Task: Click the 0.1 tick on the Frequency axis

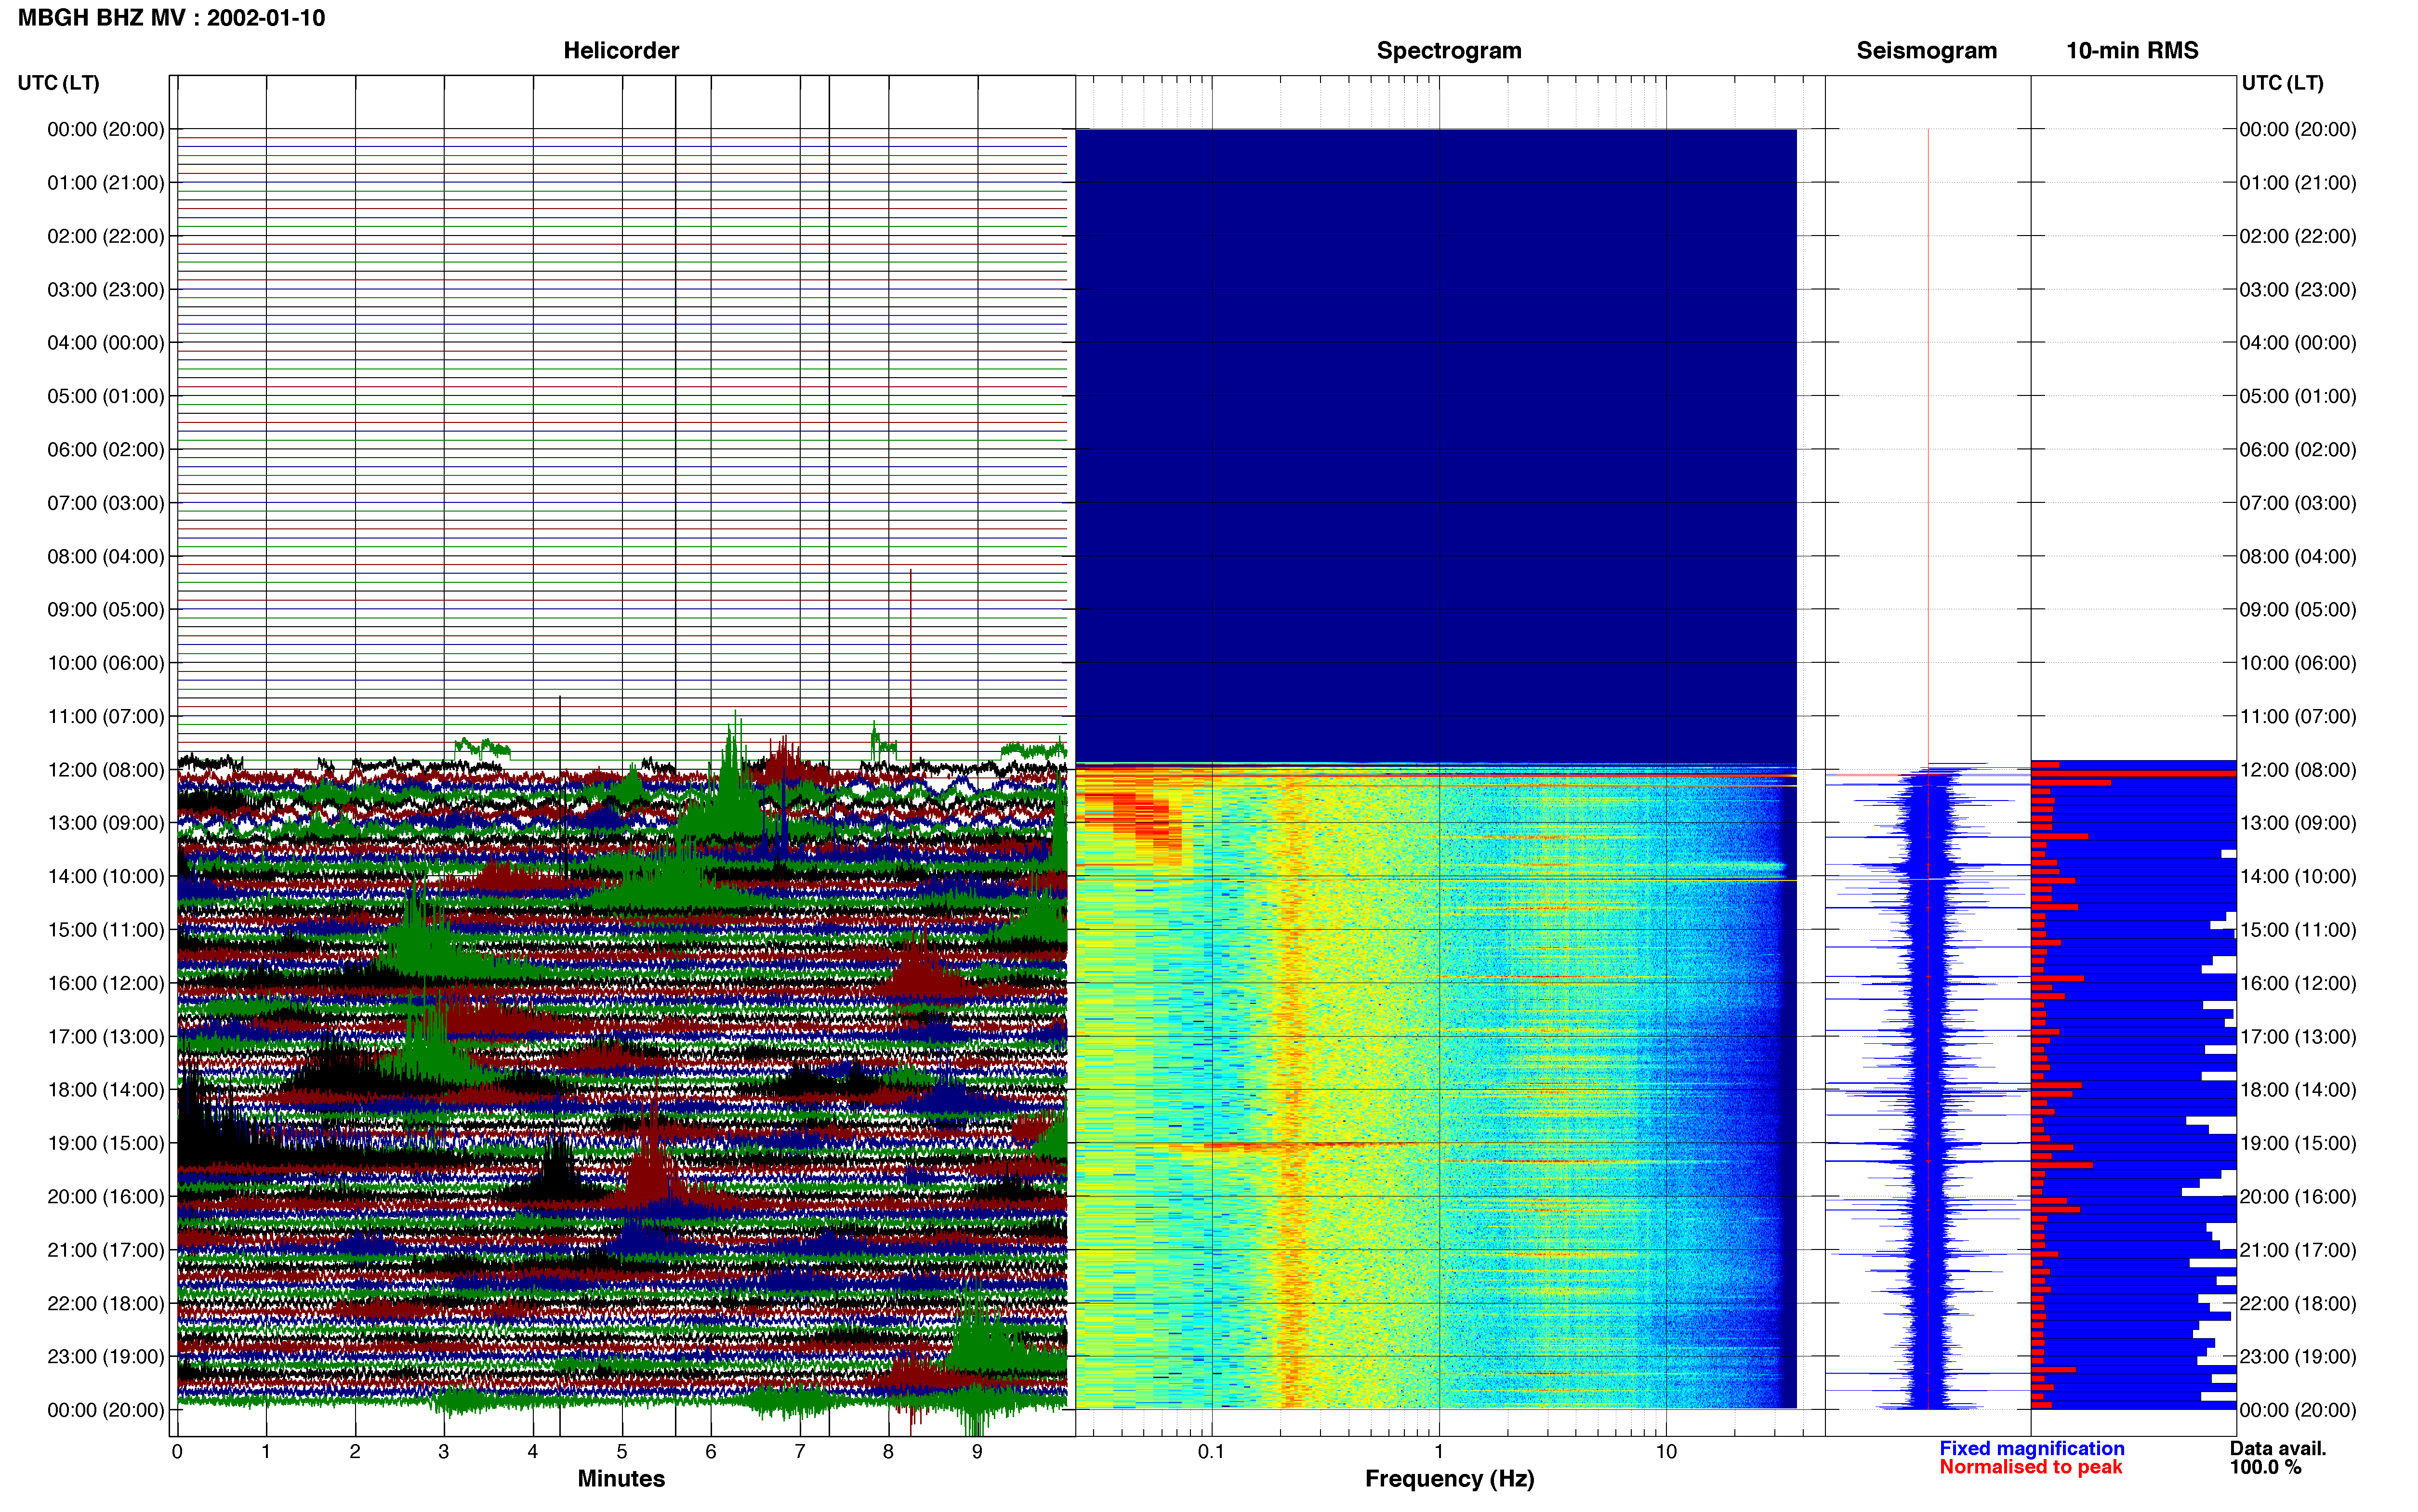Action: tap(1211, 1452)
